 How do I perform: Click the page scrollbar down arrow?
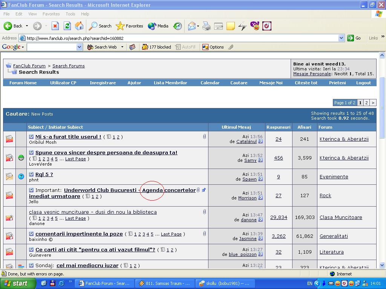tap(382, 265)
